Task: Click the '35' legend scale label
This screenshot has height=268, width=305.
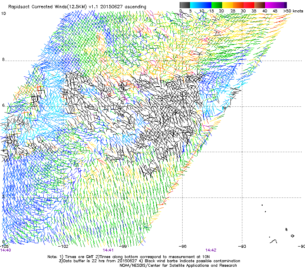Action: pyautogui.click(x=254, y=11)
